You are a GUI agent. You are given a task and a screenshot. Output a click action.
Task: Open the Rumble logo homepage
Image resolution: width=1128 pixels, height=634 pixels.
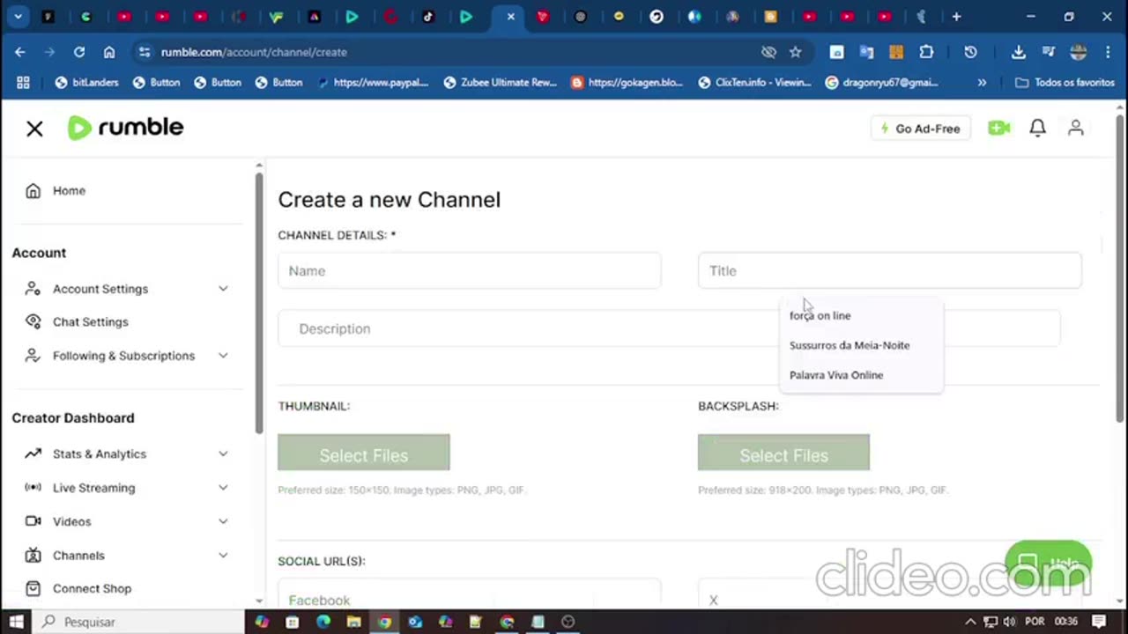126,128
